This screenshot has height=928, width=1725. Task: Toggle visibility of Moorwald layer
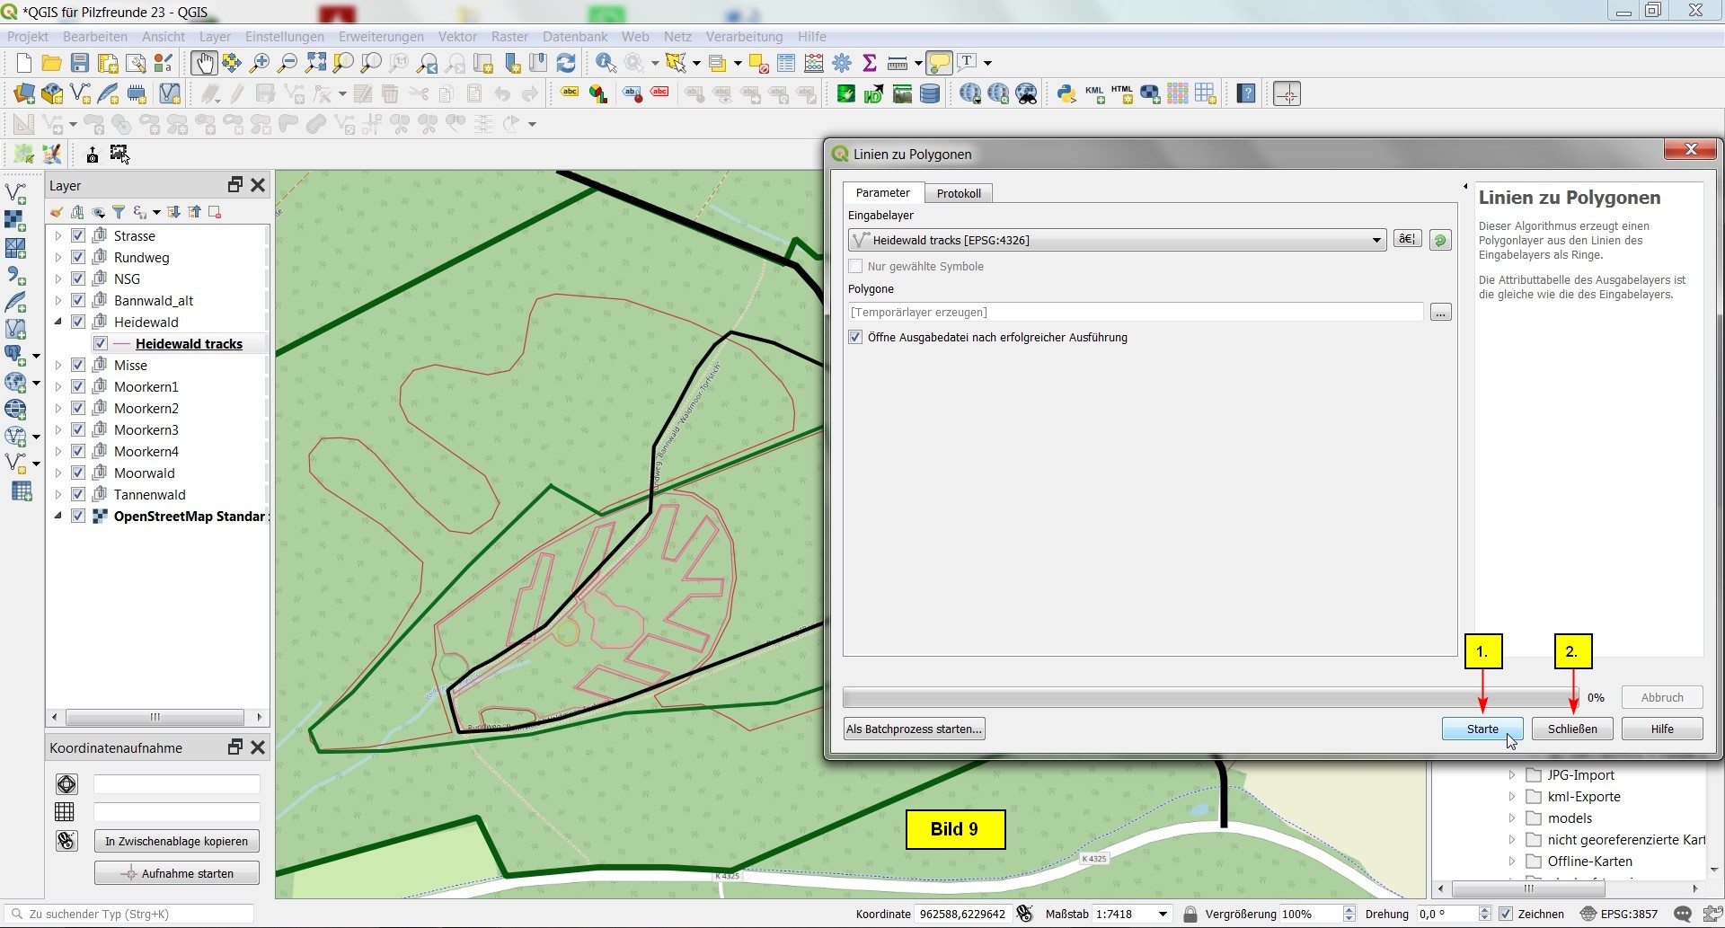(x=78, y=473)
